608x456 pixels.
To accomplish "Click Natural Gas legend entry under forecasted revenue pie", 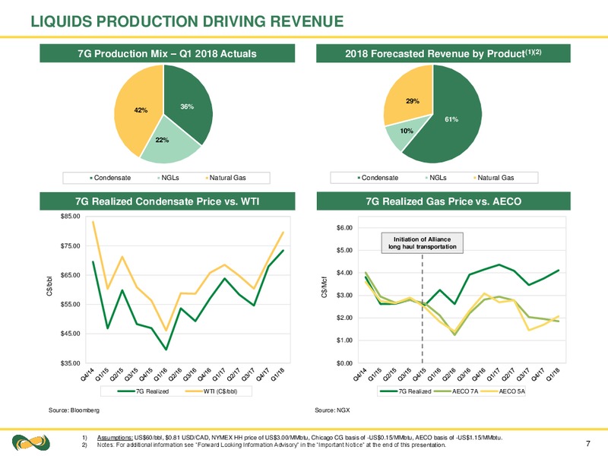I will (493, 178).
